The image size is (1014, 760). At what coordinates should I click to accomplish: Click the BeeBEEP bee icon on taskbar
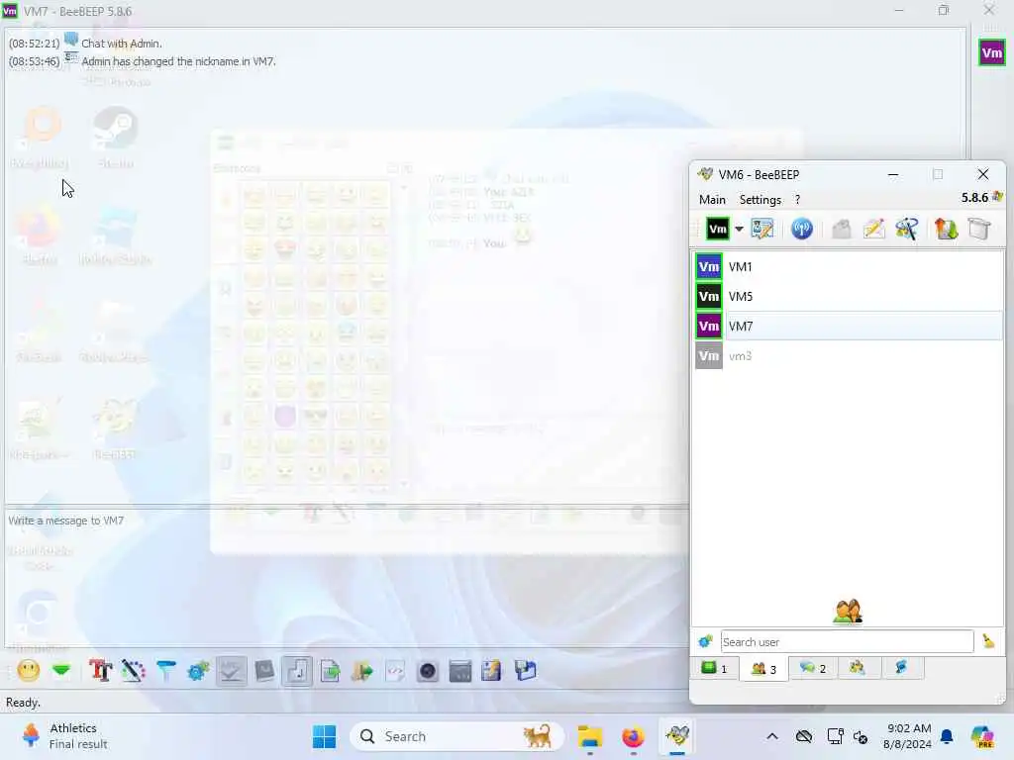click(677, 736)
